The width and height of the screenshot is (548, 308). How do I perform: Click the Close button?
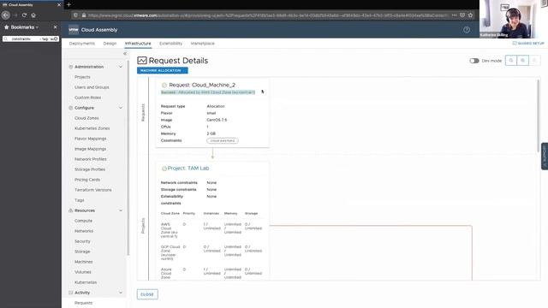click(x=147, y=294)
